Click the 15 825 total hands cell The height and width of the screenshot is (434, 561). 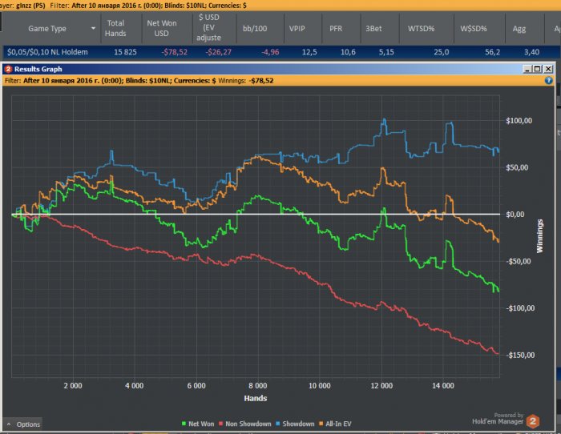(125, 52)
